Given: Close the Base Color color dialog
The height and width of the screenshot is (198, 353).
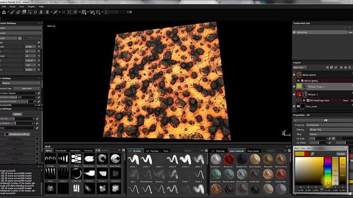Looking at the screenshot, I should tap(345, 148).
